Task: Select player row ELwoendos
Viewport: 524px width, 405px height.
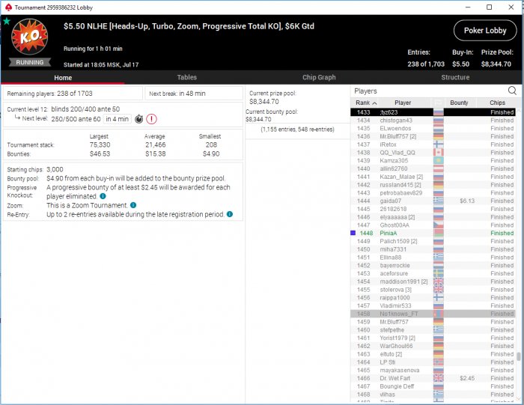Action: click(433, 128)
